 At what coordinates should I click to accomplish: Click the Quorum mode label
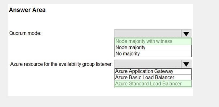[25, 33]
